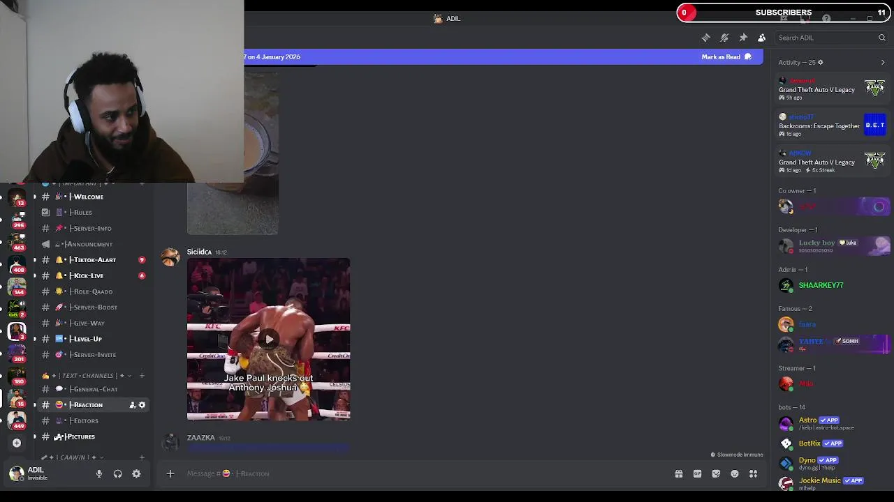Open server icon with 449 badge
Viewport: 894px width, 502px height.
[x=17, y=420]
